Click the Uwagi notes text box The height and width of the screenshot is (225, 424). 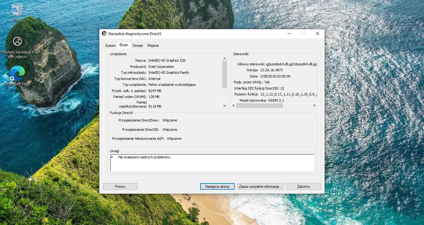tap(212, 163)
